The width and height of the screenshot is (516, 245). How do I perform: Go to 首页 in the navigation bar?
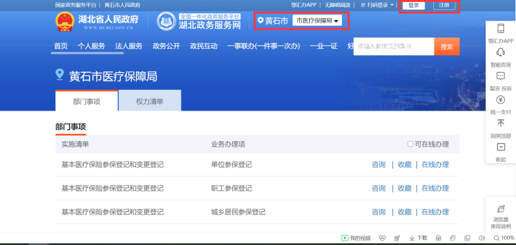pos(61,46)
